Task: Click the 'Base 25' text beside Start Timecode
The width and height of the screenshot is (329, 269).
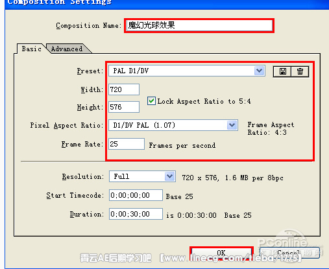Action: (179, 196)
